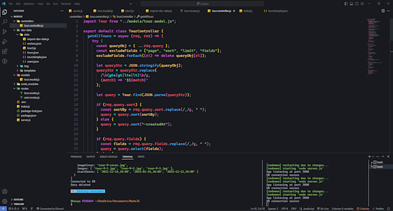393x211 pixels.
Task: Collapse the controllers folder
Action: pos(14,21)
